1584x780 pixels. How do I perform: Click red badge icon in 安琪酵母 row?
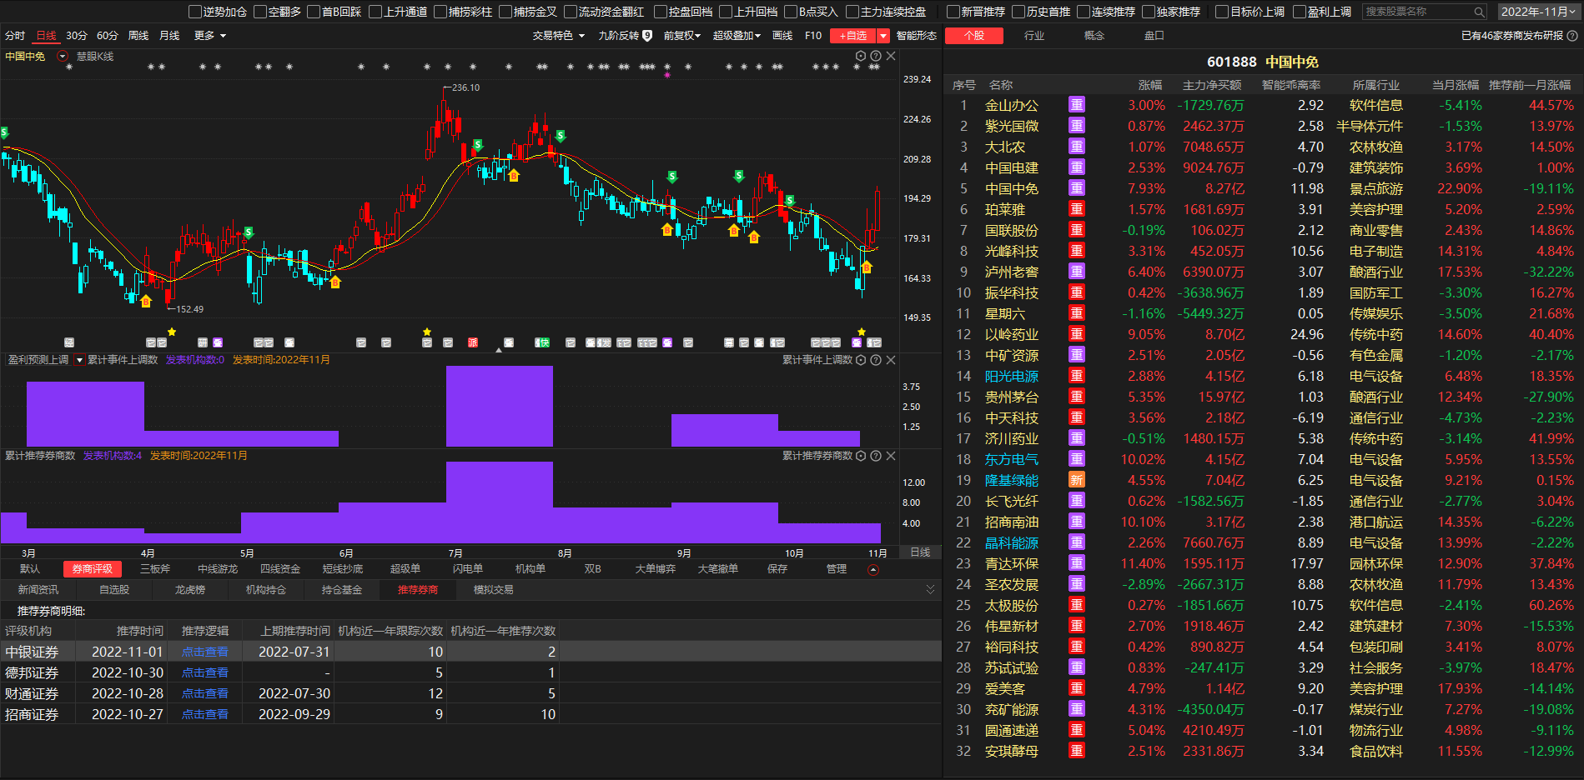click(x=1077, y=751)
